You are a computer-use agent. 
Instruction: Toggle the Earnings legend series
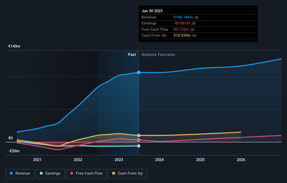(50, 174)
